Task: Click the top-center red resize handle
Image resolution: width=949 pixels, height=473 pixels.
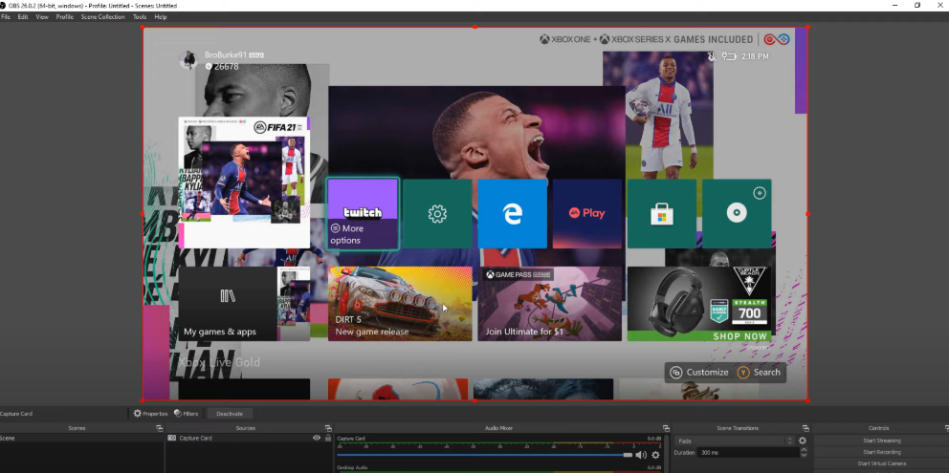Action: tap(475, 27)
